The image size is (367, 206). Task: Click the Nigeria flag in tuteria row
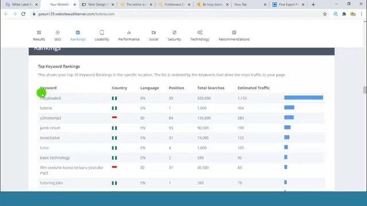coord(114,108)
